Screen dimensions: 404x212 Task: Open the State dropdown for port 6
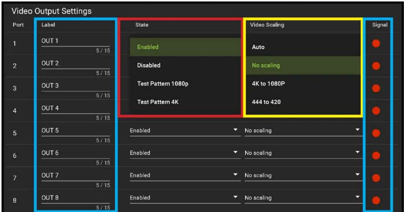pos(185,153)
